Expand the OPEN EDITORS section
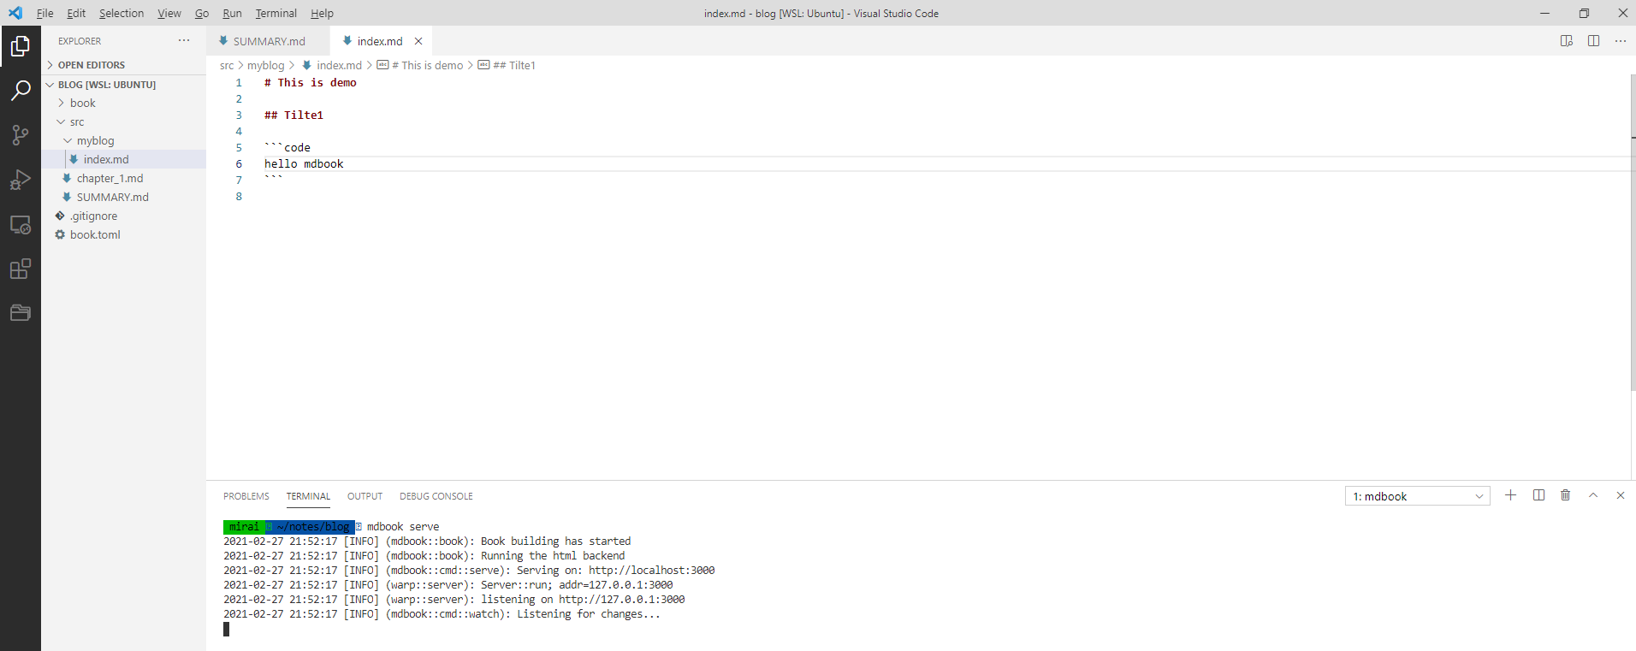The image size is (1636, 651). point(124,65)
